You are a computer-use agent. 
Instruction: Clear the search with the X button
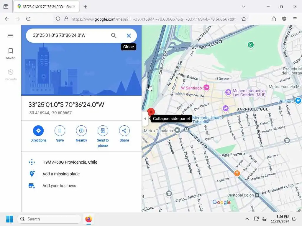click(x=129, y=35)
